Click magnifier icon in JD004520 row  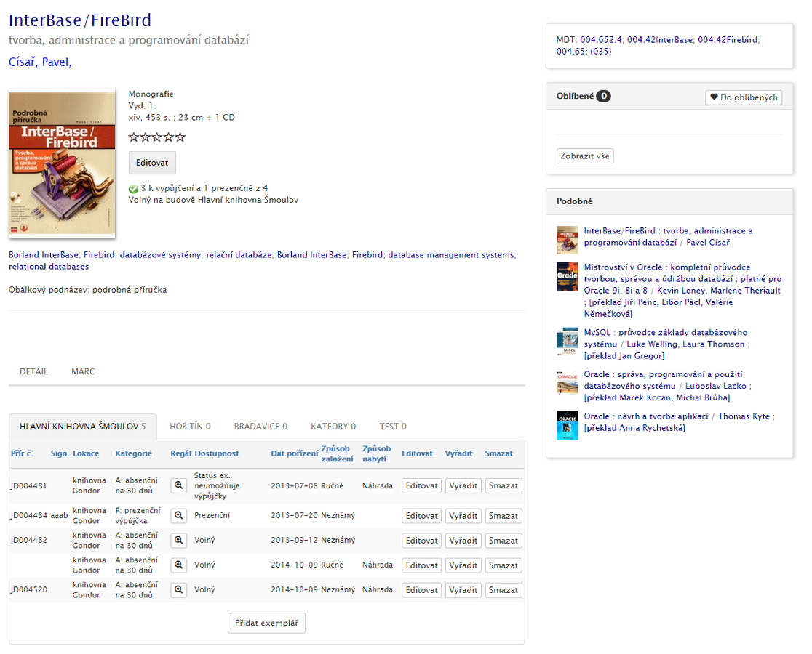[179, 590]
